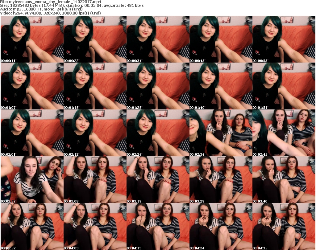The image size is (316, 250).
Task: Pick the thumbnail stamped 00:02:12
Action: click(x=95, y=133)
